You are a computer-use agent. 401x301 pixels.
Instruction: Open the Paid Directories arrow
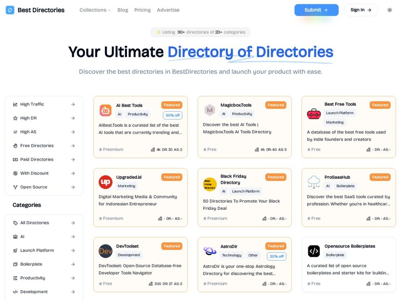(x=73, y=160)
